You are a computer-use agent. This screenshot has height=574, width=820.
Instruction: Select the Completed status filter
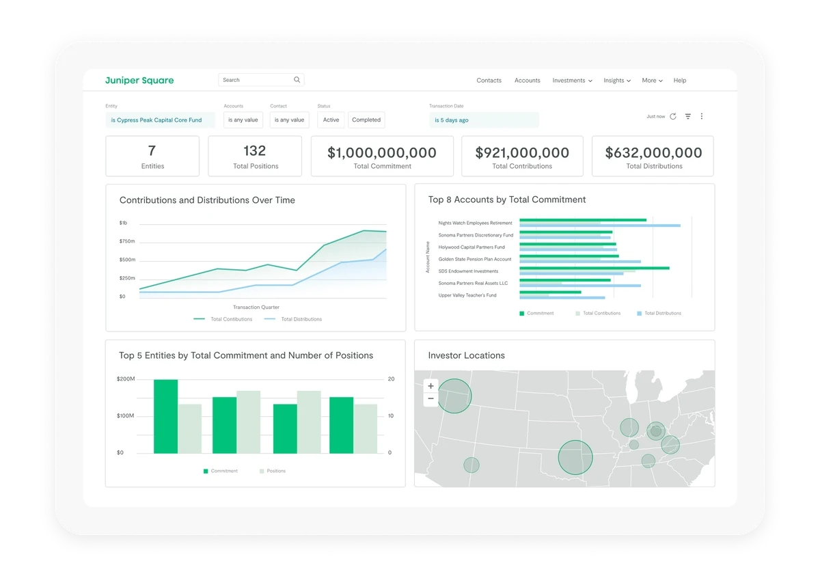point(366,120)
